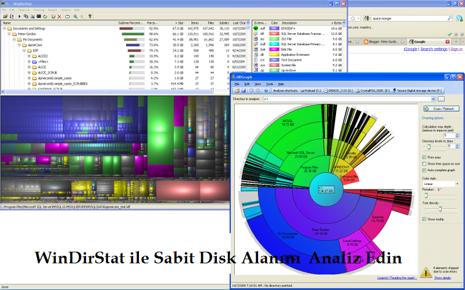The image size is (465, 290).
Task: Click HDGraph's blue help icon
Action: 266,90
